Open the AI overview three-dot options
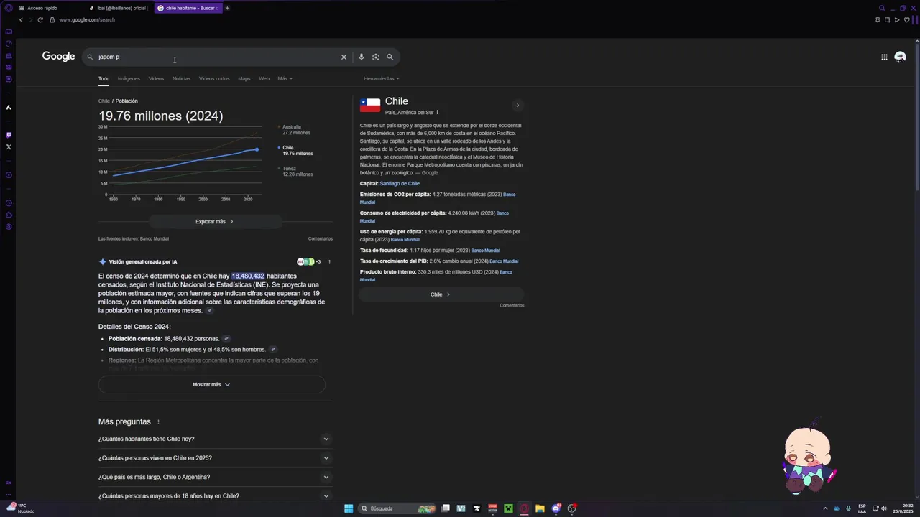This screenshot has width=920, height=517. pos(329,262)
